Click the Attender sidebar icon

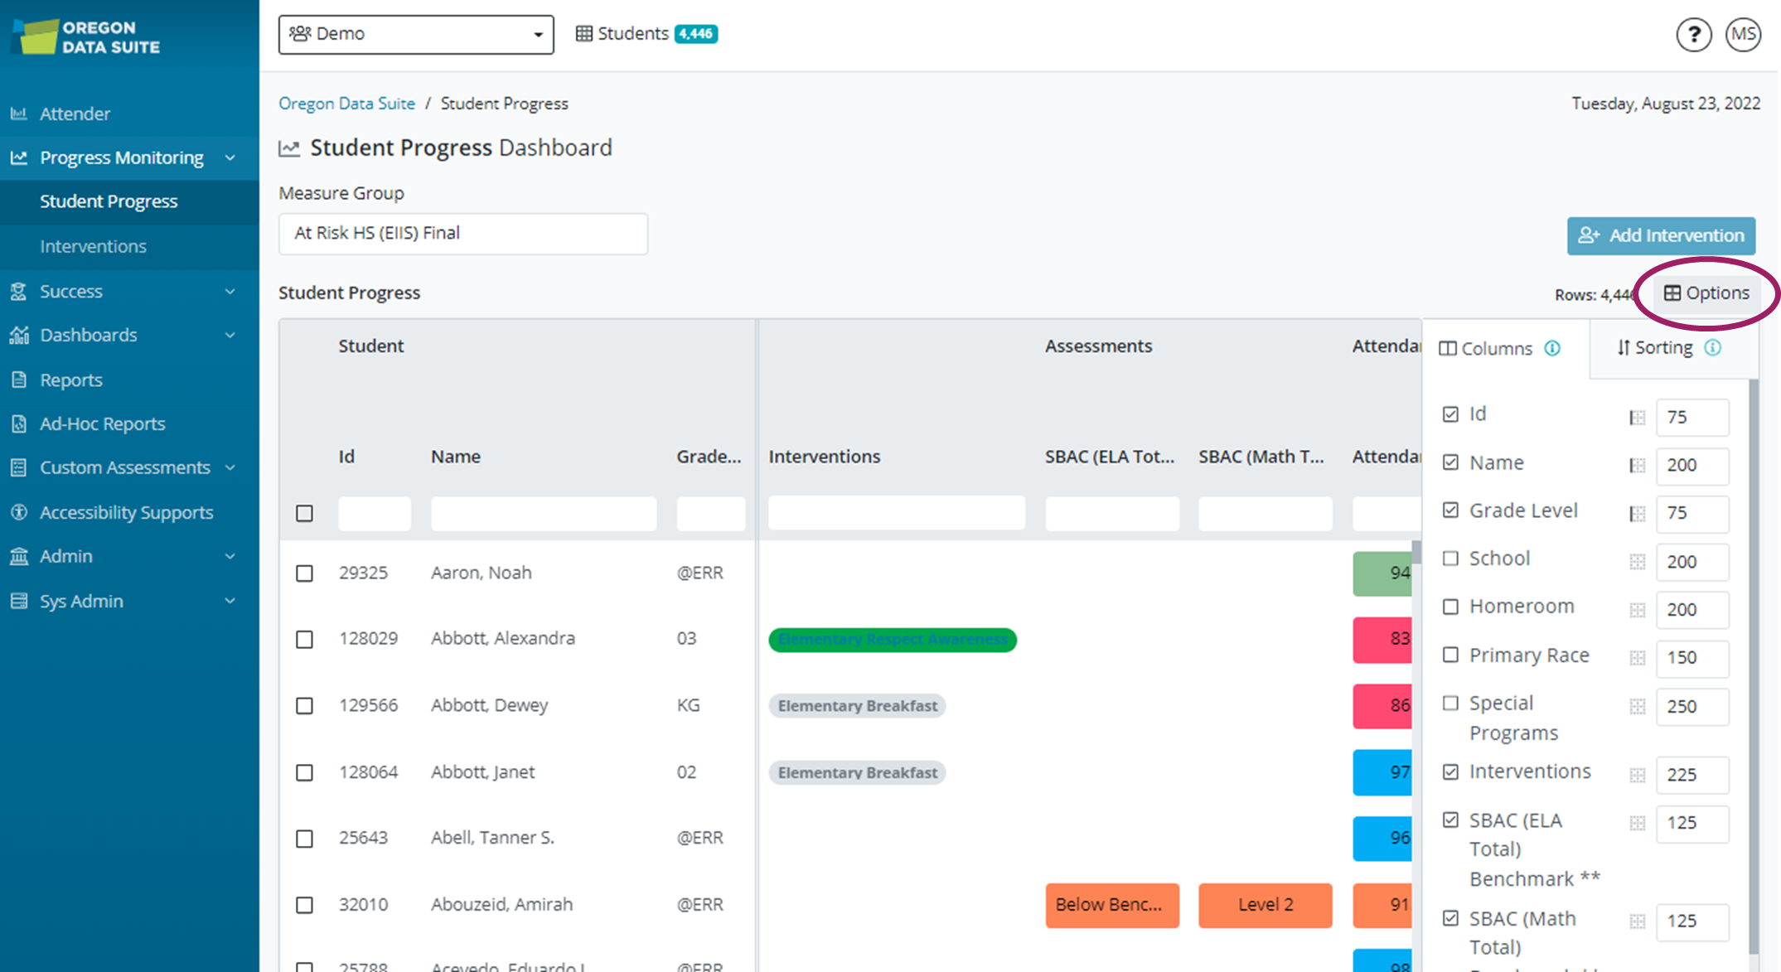[19, 114]
